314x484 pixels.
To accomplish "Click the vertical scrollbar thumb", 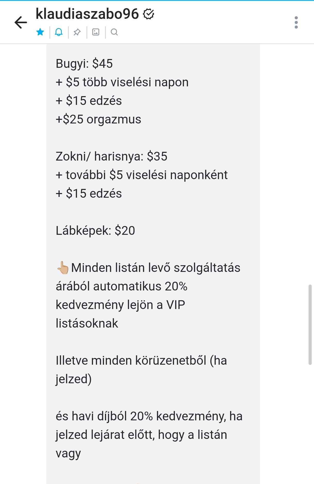I will coord(310,324).
